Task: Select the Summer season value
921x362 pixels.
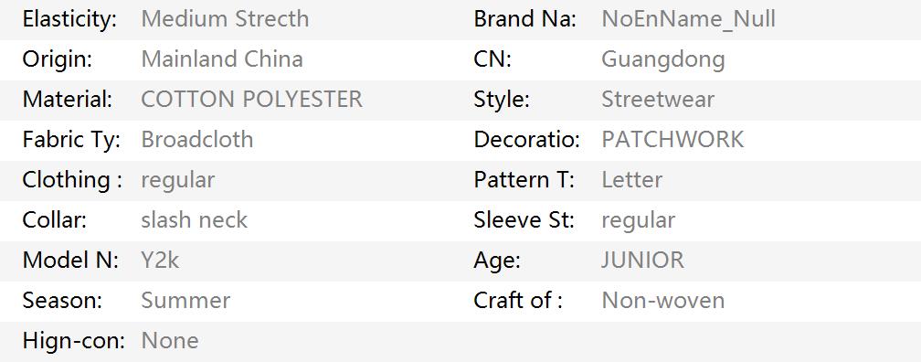Action: click(x=185, y=300)
